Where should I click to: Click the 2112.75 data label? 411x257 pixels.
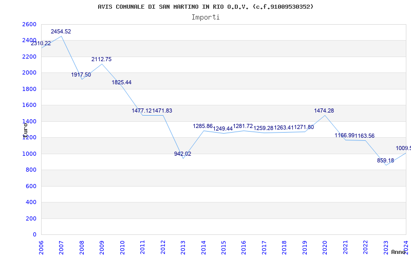pos(101,59)
